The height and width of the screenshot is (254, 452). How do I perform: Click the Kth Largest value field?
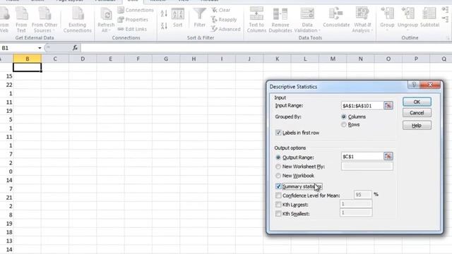pos(356,204)
